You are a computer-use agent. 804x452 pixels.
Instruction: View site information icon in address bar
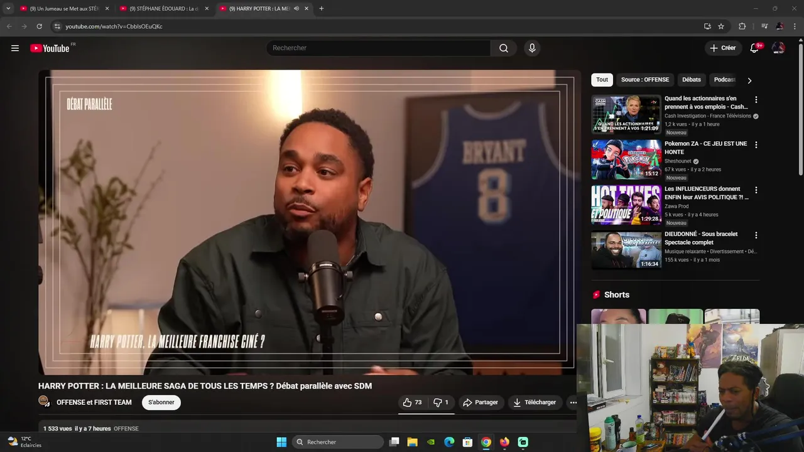click(x=57, y=26)
